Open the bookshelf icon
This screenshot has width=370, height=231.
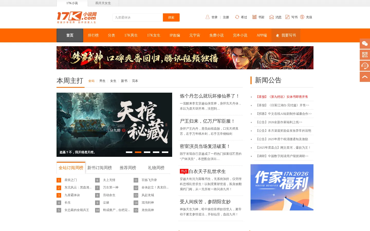[254, 17]
